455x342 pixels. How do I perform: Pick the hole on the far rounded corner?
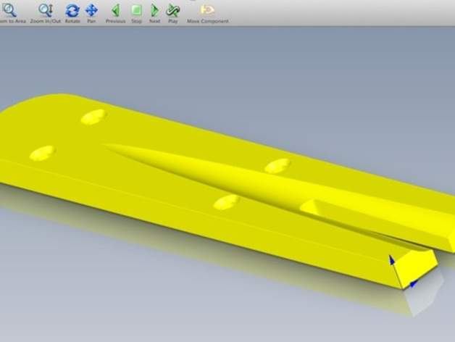point(94,116)
